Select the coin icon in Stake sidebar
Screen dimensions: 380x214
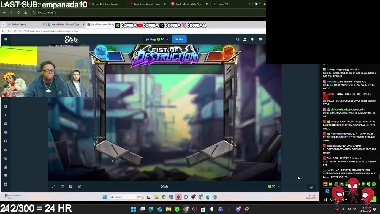(6, 106)
